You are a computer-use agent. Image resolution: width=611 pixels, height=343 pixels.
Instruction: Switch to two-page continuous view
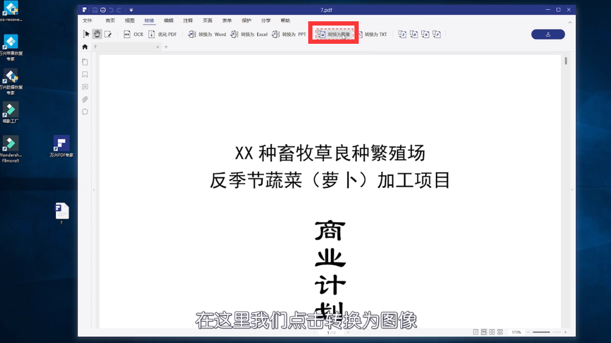[500, 332]
